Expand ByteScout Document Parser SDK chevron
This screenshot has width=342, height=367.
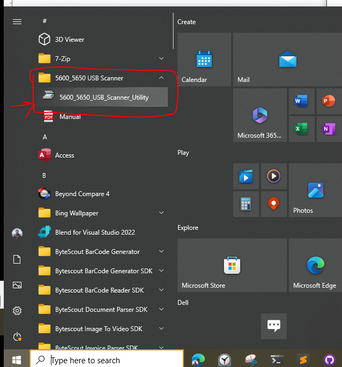click(x=161, y=309)
